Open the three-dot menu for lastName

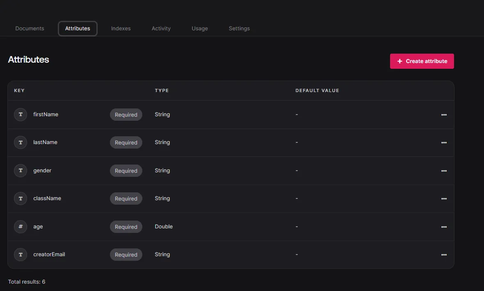[444, 143]
